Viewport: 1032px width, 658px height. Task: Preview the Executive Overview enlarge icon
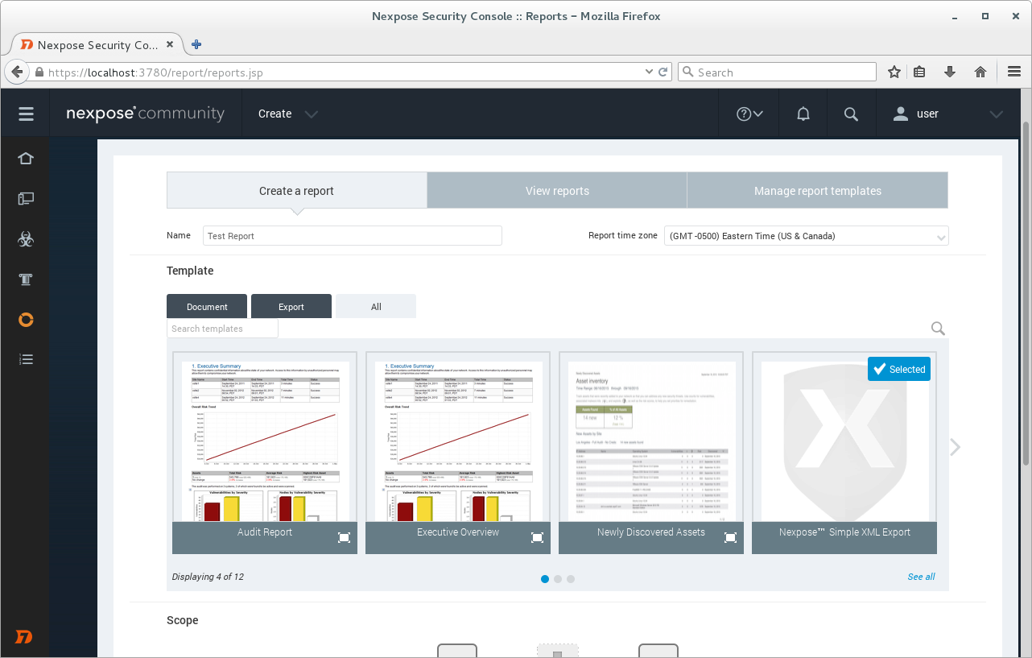(537, 538)
